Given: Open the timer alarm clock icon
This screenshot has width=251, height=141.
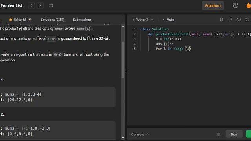Looking at the screenshot, I should [x=235, y=5].
